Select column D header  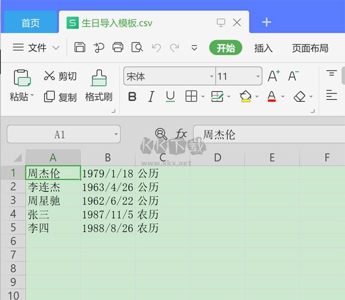(217, 158)
